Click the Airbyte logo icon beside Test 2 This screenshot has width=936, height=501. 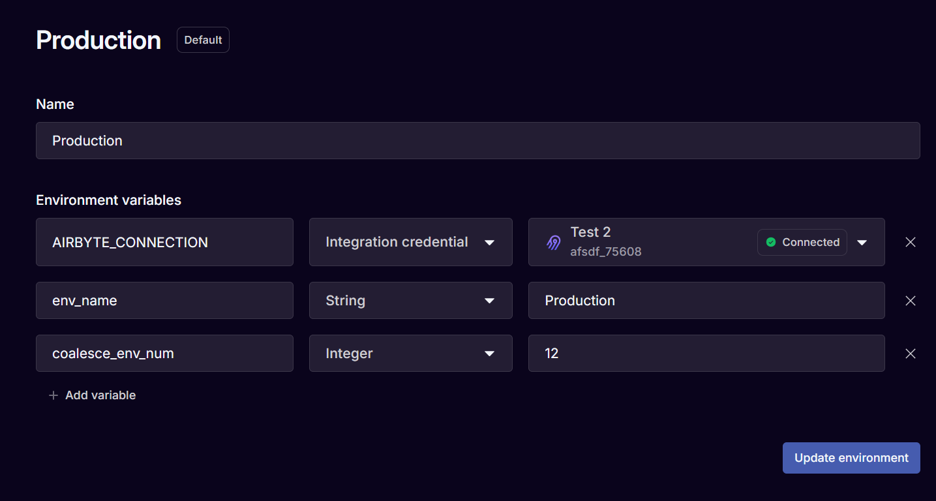(x=553, y=242)
